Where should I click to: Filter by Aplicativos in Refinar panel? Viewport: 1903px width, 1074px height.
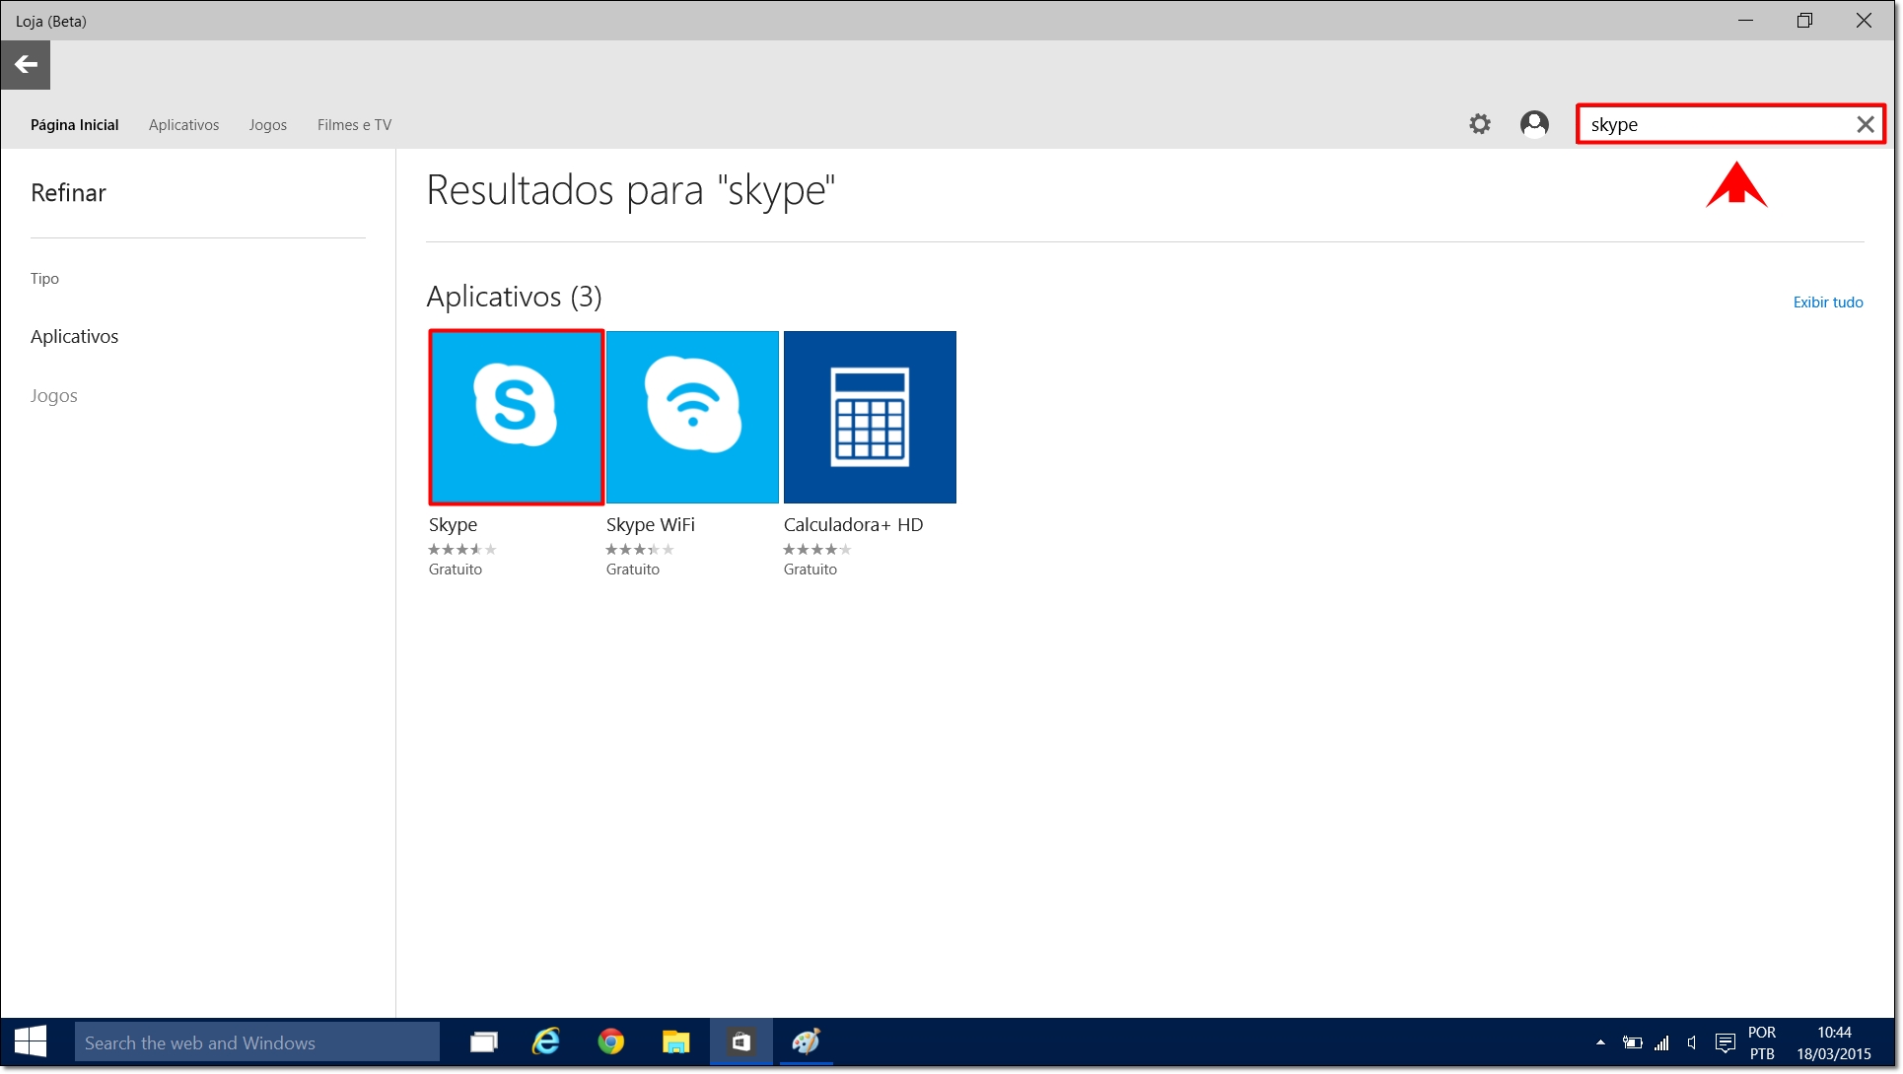tap(75, 336)
